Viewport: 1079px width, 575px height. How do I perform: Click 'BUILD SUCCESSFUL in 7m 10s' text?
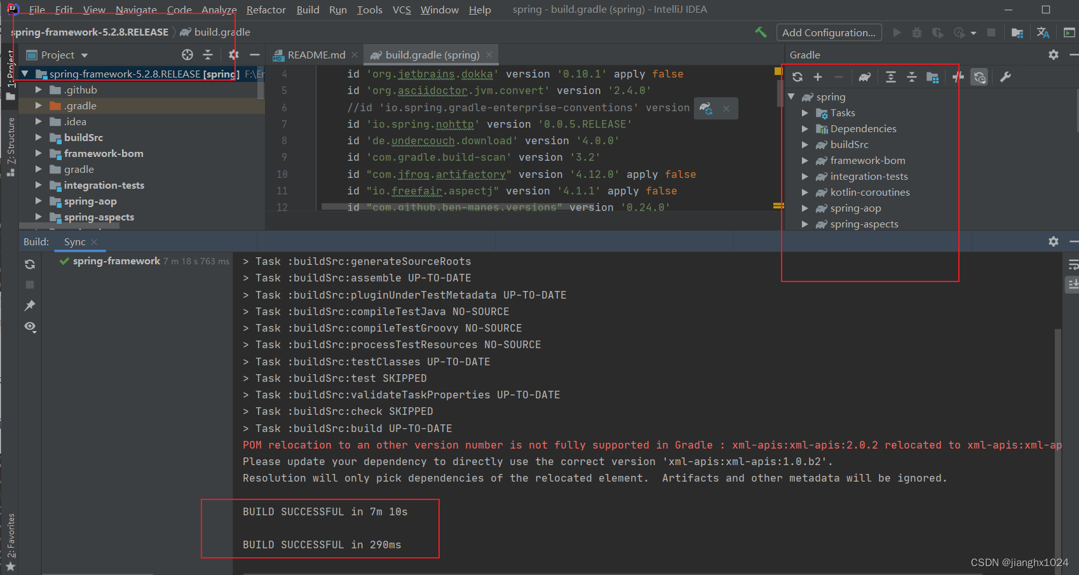[325, 511]
